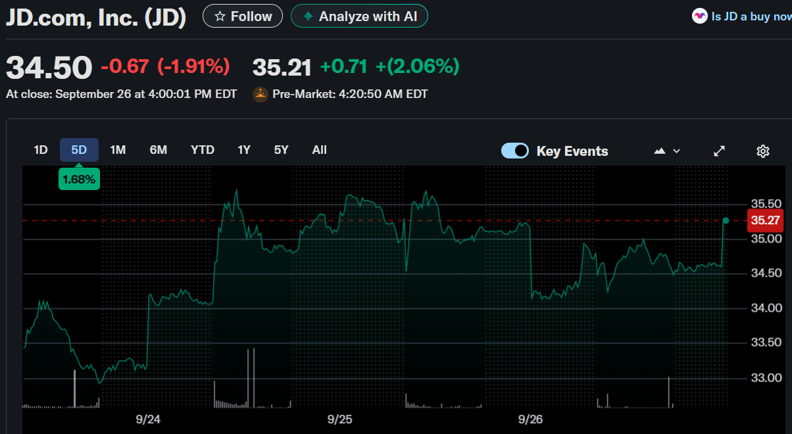Click the large 34.50 closing price
The height and width of the screenshot is (434, 792).
click(49, 67)
